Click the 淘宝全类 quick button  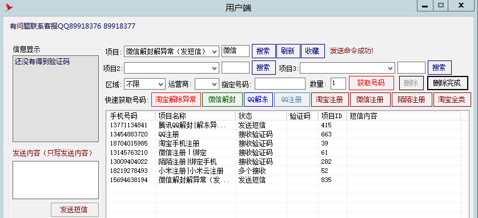pyautogui.click(x=452, y=99)
